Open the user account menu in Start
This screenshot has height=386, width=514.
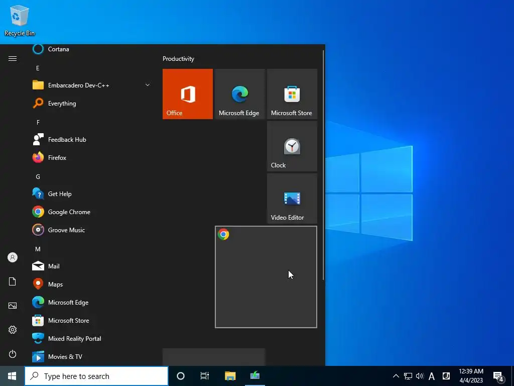pyautogui.click(x=13, y=257)
